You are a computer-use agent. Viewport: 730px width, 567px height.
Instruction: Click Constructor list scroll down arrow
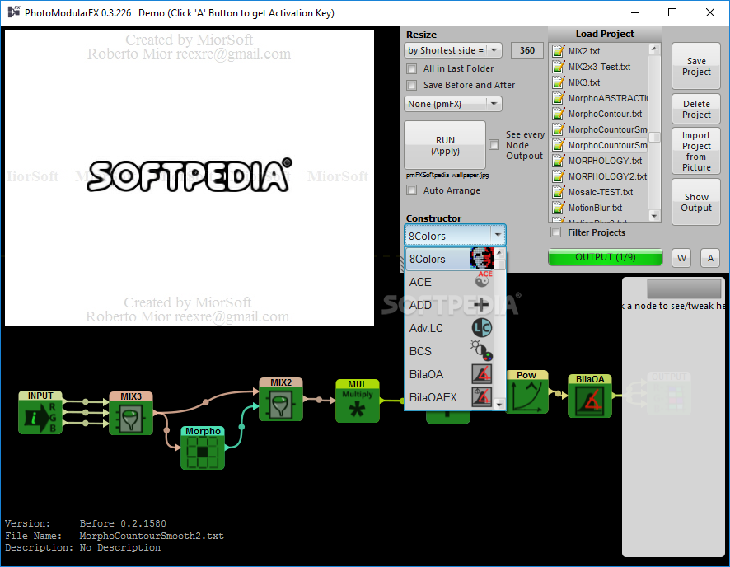(499, 404)
